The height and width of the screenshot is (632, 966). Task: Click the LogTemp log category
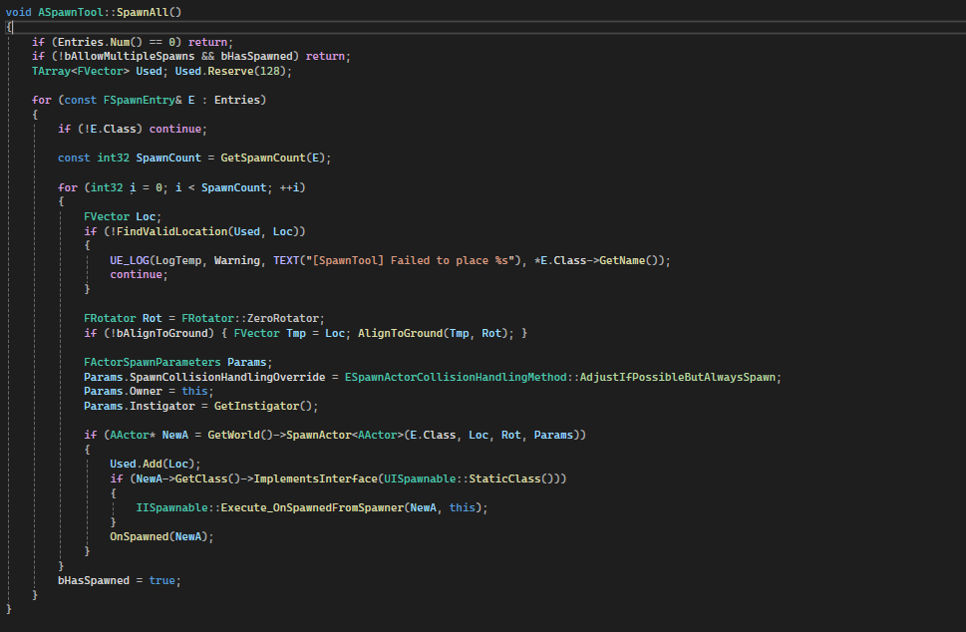178,260
